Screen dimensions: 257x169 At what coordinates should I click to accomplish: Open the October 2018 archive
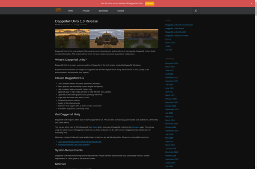[x=170, y=156]
